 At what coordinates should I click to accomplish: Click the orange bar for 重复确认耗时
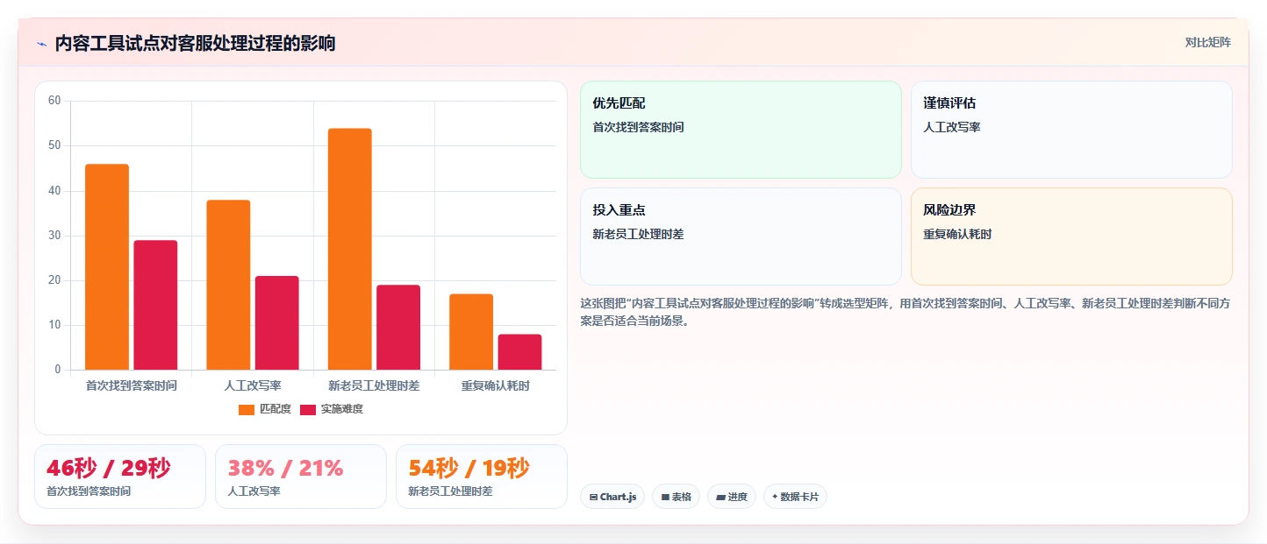471,332
